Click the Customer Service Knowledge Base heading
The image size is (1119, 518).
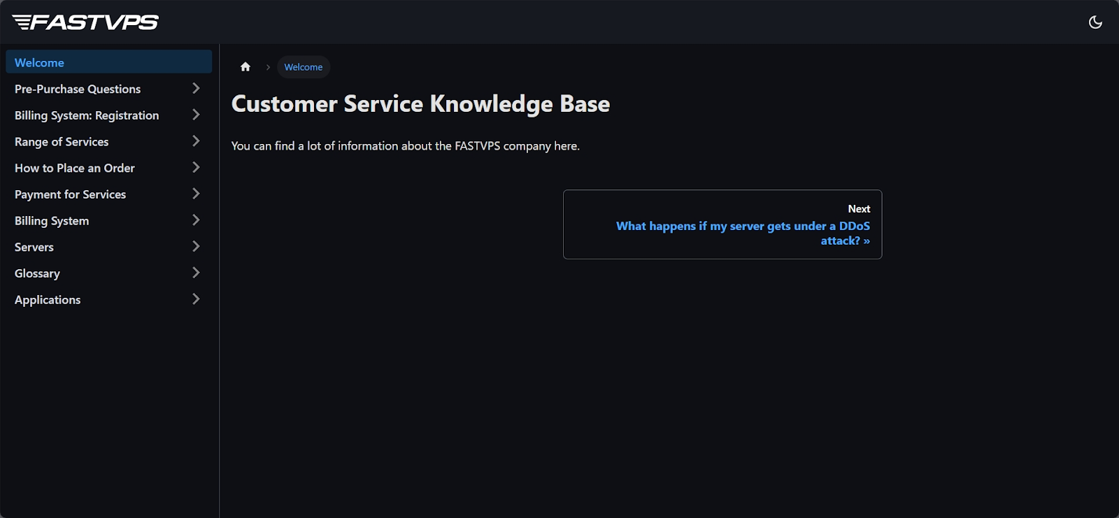(420, 103)
